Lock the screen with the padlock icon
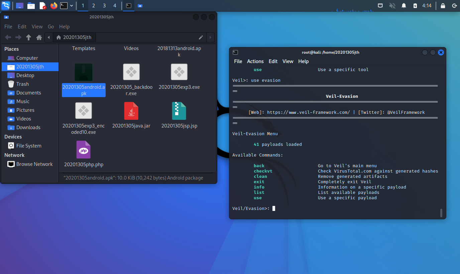460x274 pixels. pyautogui.click(x=443, y=6)
